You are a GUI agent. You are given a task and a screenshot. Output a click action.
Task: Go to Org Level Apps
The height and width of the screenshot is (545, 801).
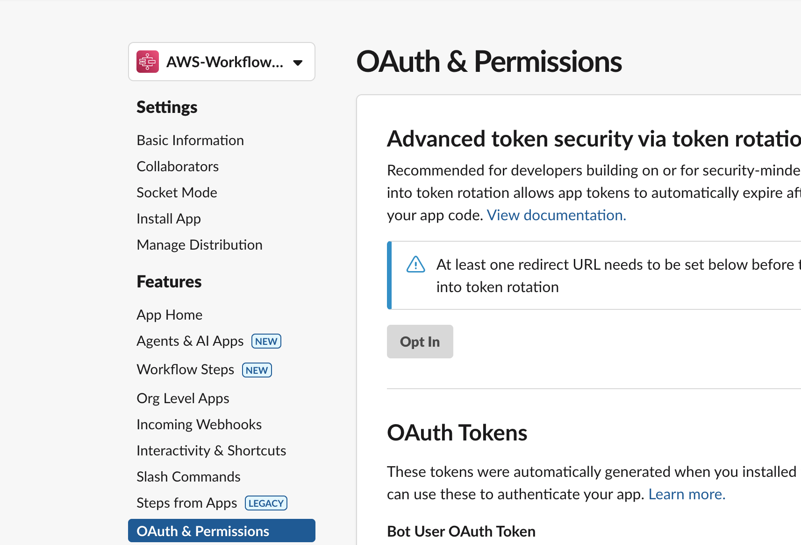(x=183, y=398)
